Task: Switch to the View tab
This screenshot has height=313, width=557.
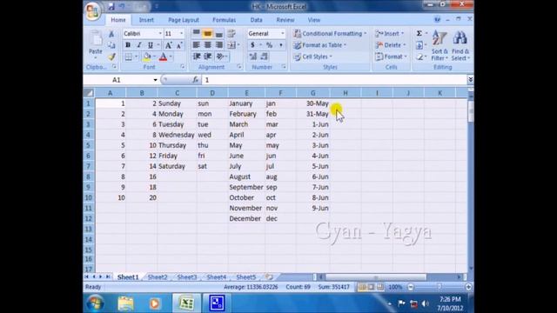Action: pyautogui.click(x=314, y=20)
